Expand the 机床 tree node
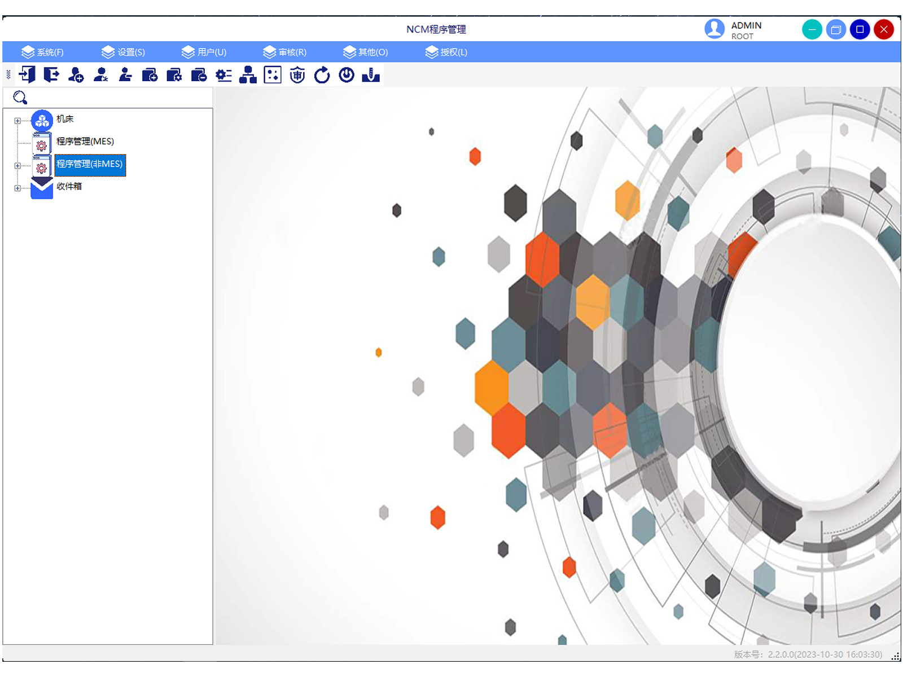This screenshot has height=677, width=903. pyautogui.click(x=17, y=121)
